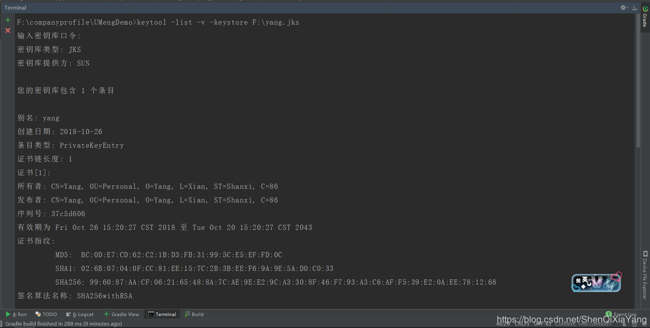The image size is (650, 328).
Task: Open the Device File Explorer side panel
Action: [x=645, y=275]
